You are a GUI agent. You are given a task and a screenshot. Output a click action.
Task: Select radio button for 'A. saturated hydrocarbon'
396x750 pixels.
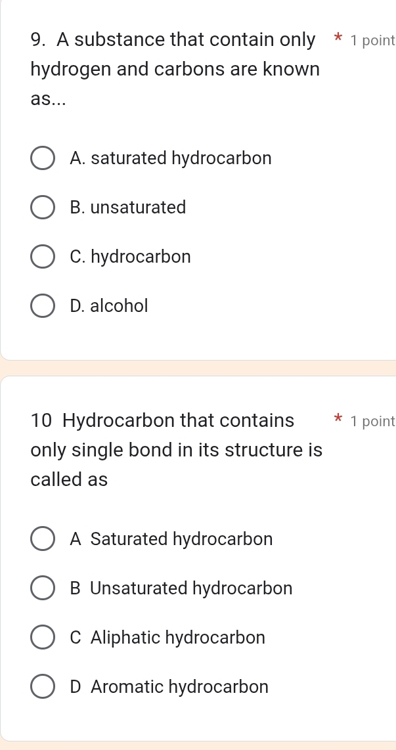click(x=43, y=159)
